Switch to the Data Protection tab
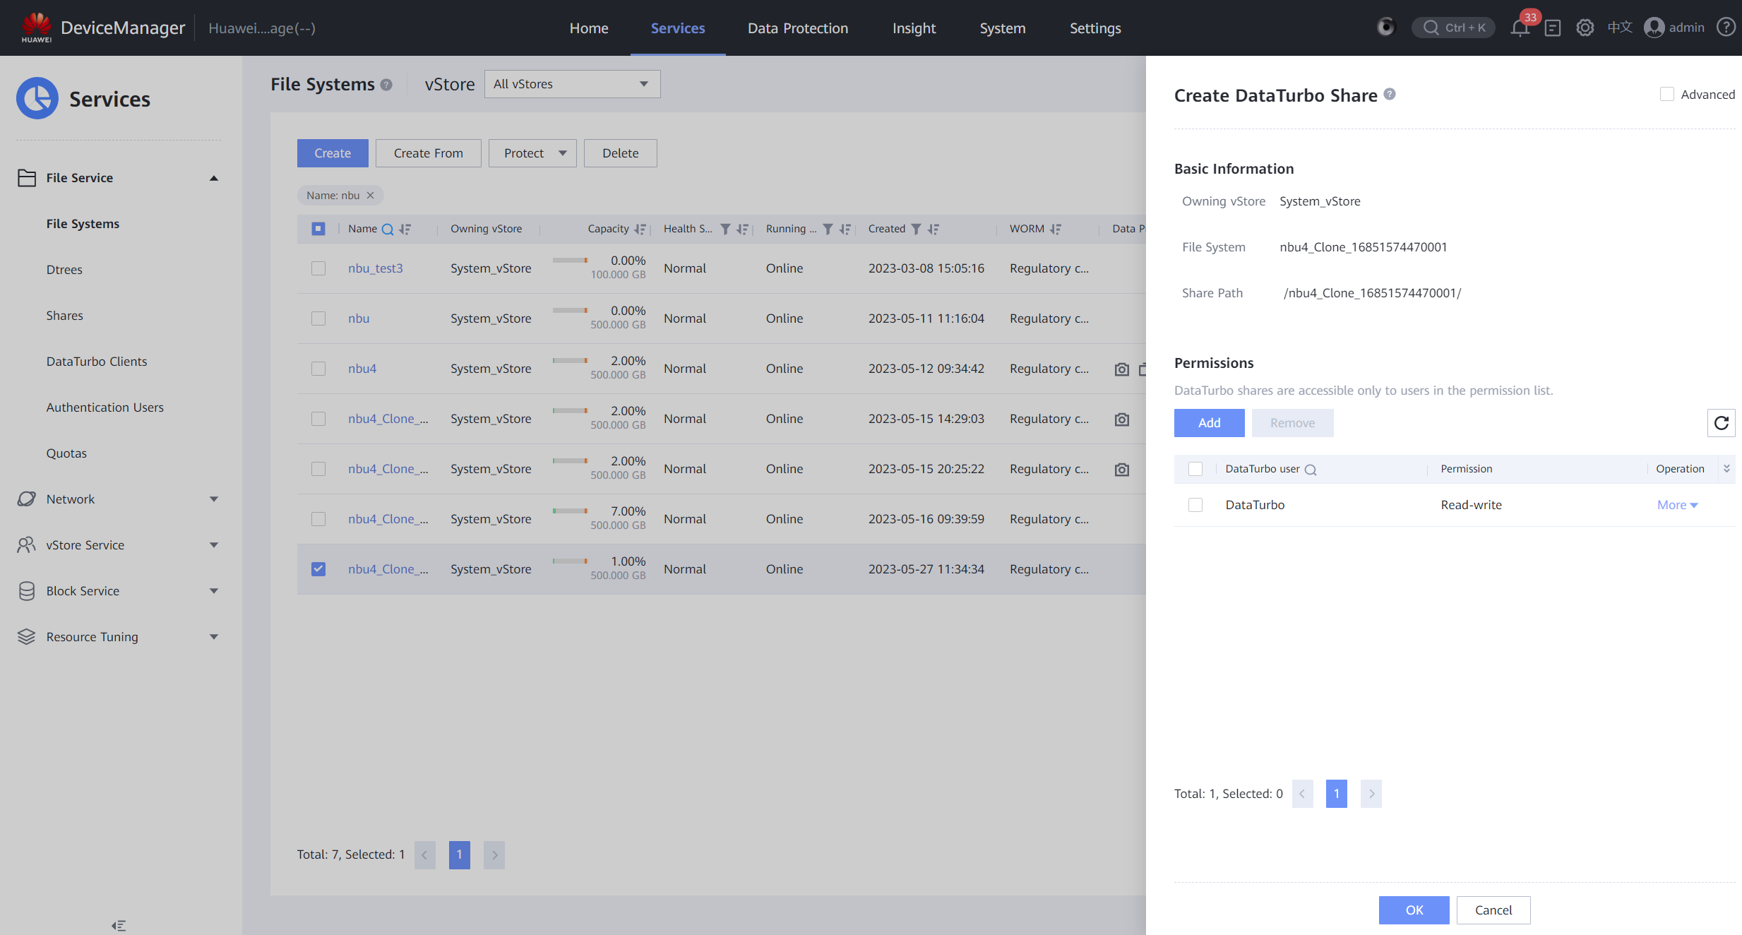This screenshot has width=1742, height=935. click(x=798, y=28)
